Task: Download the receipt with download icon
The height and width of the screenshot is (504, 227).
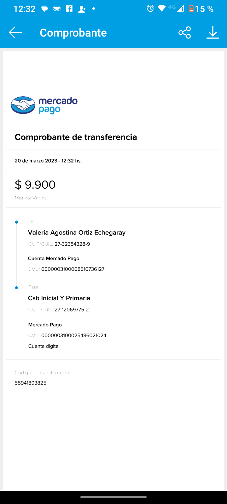Action: tap(213, 32)
